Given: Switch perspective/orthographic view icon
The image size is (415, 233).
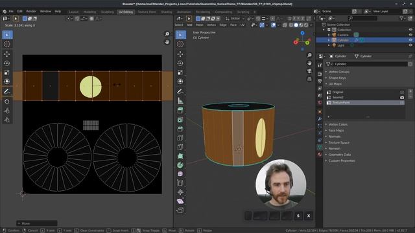Looking at the screenshot, I should click(309, 79).
